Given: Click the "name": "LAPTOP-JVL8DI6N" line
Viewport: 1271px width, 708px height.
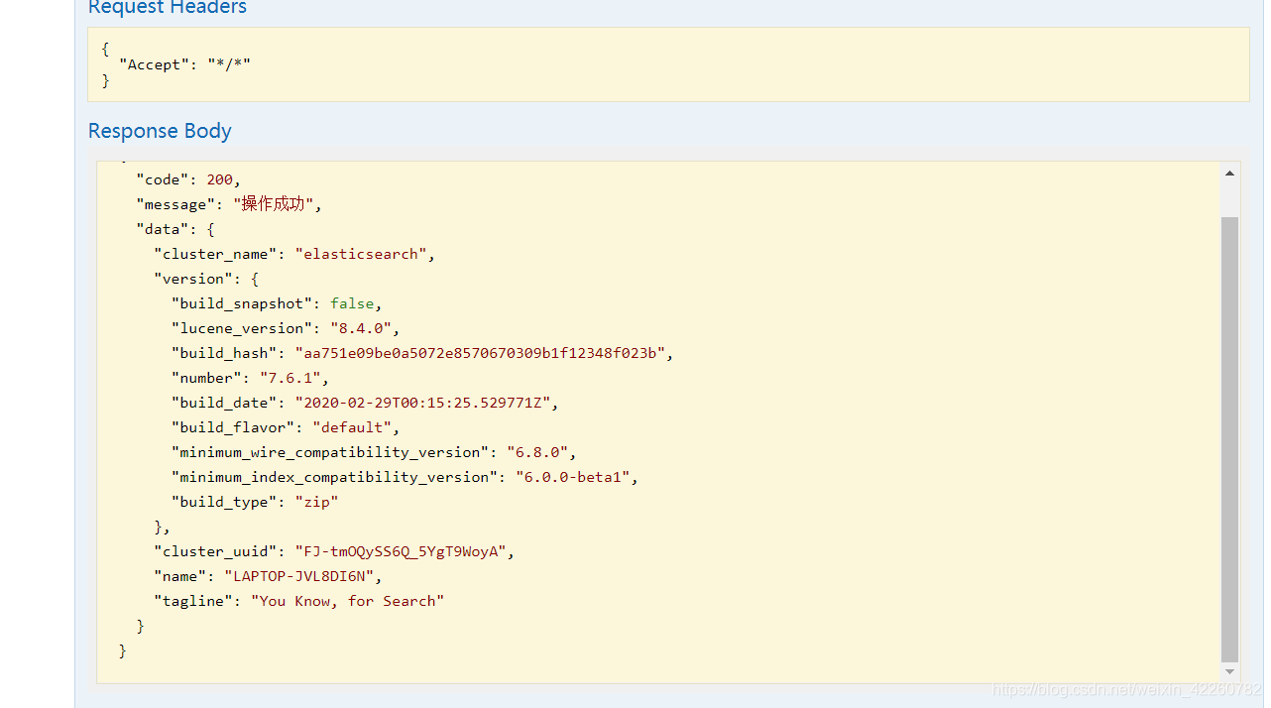Looking at the screenshot, I should click(x=268, y=576).
